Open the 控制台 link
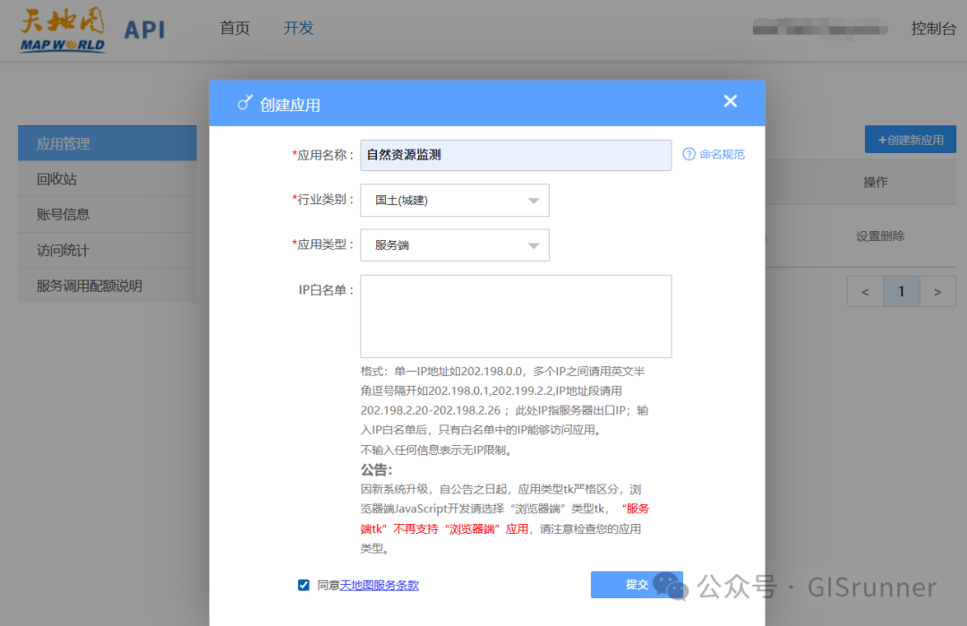 (933, 29)
